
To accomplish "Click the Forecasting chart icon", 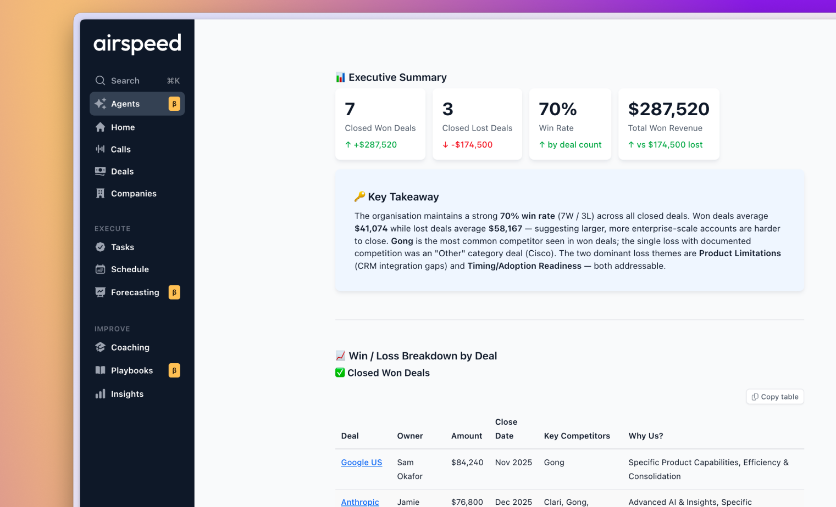I will tap(100, 292).
